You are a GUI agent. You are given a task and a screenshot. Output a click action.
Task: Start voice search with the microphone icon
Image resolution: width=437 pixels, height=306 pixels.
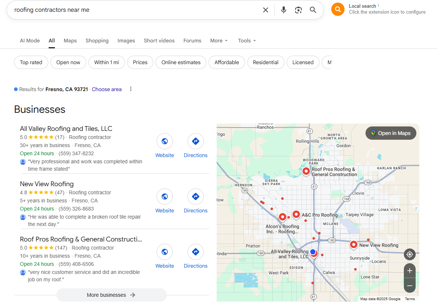tap(283, 10)
